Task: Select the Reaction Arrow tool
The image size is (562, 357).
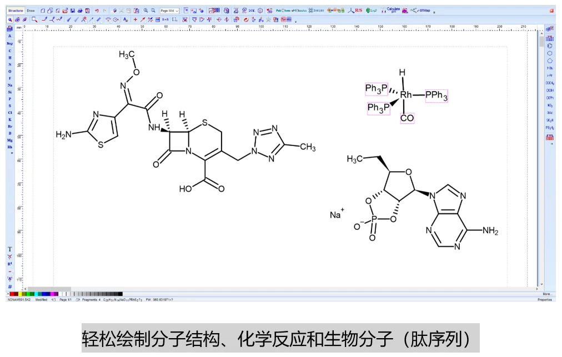Action: (x=143, y=20)
